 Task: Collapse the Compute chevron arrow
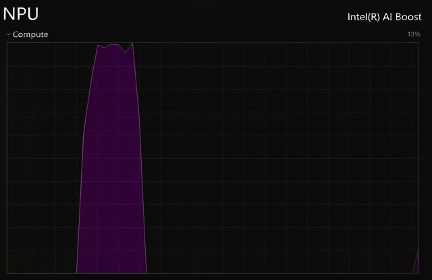(9, 34)
